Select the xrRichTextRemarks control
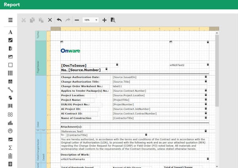The width and height of the screenshot is (238, 168). coord(135,159)
